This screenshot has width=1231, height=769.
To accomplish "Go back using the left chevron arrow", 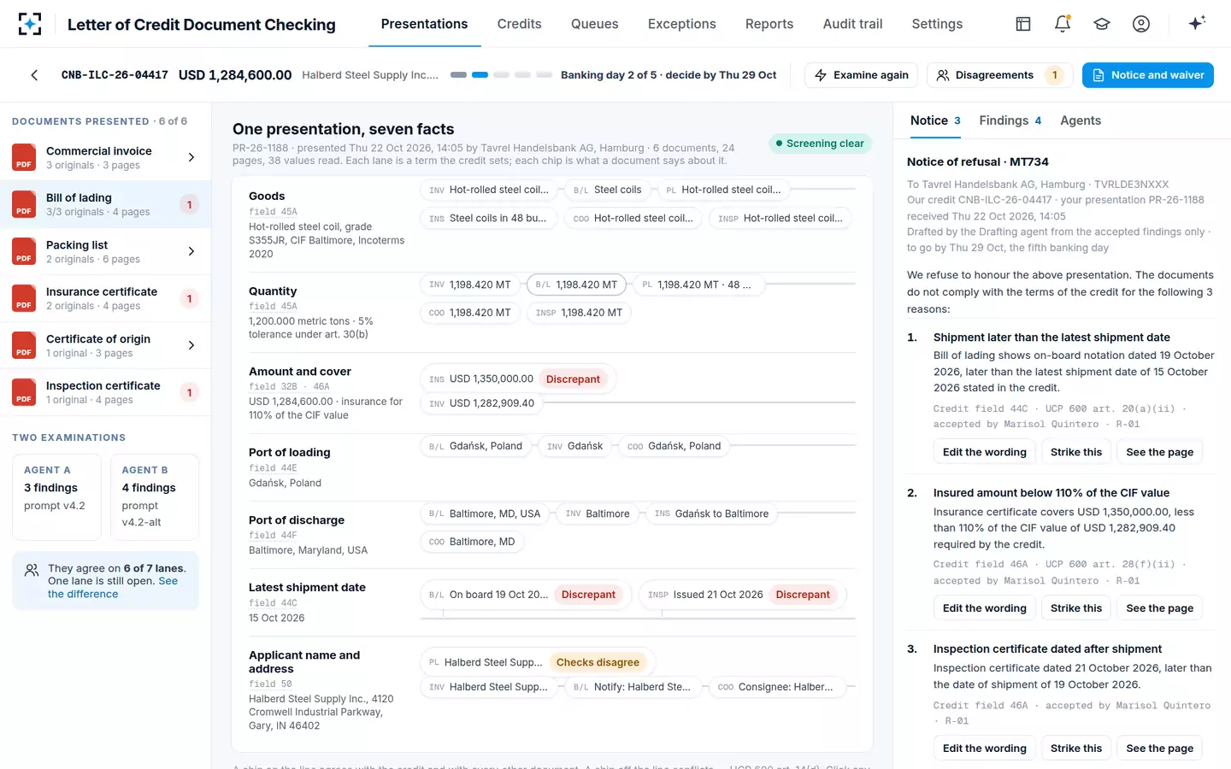I will pyautogui.click(x=34, y=75).
